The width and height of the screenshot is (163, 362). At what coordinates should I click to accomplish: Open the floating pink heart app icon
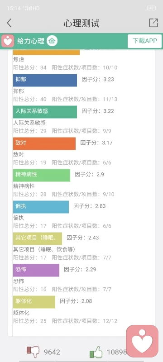coord(142,341)
